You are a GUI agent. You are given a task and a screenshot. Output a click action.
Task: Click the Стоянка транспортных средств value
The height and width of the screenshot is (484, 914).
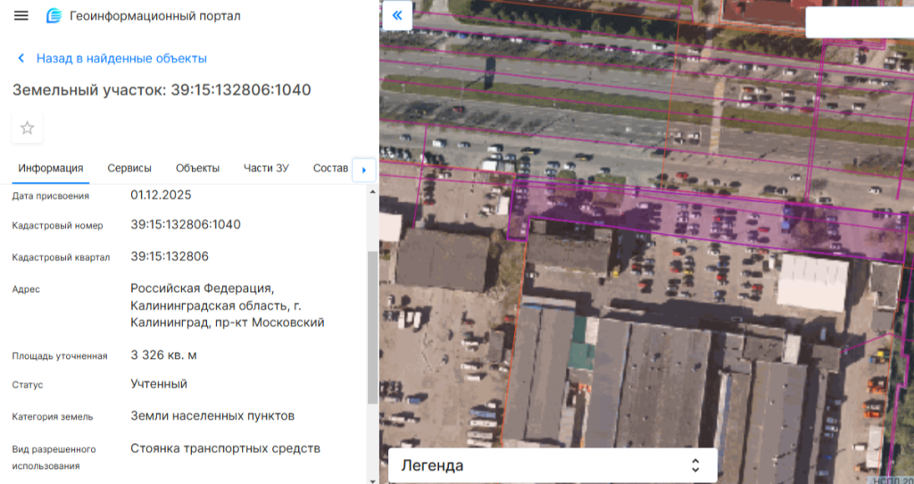pyautogui.click(x=225, y=448)
